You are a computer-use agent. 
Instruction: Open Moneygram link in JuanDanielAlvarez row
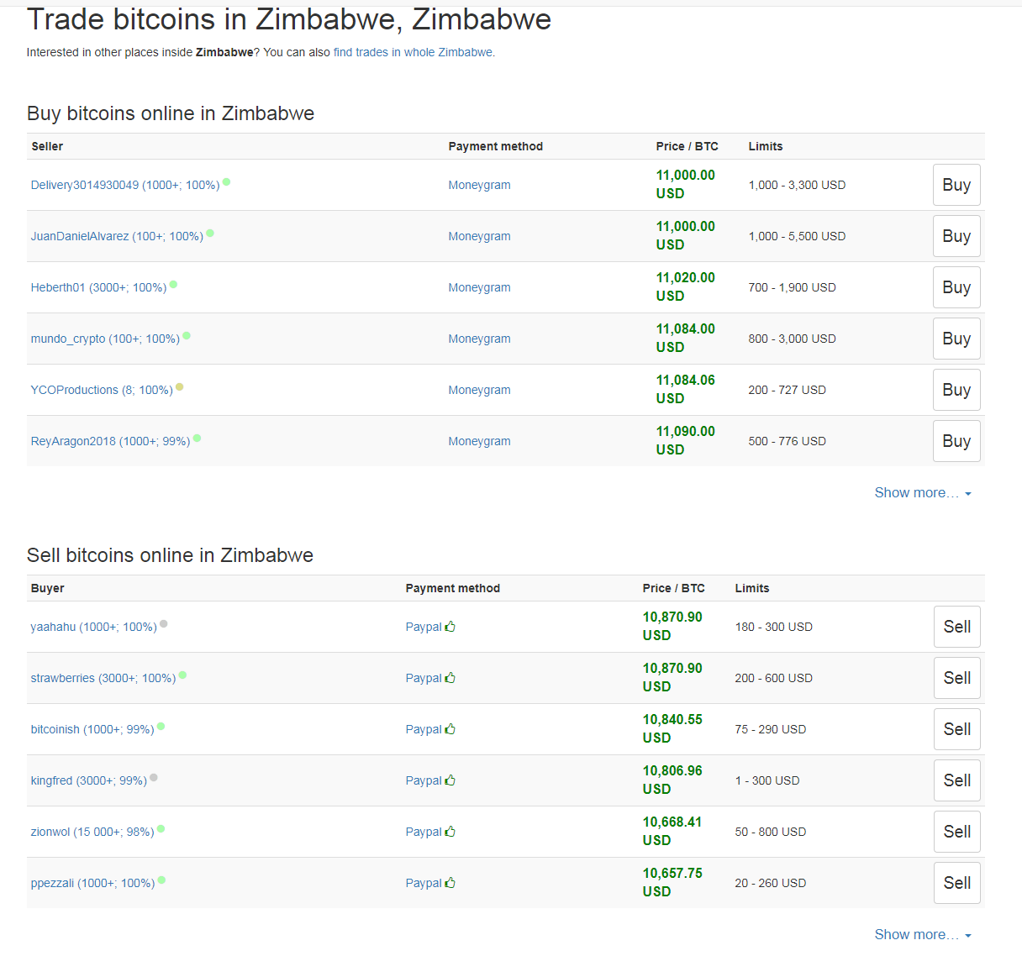(x=479, y=236)
